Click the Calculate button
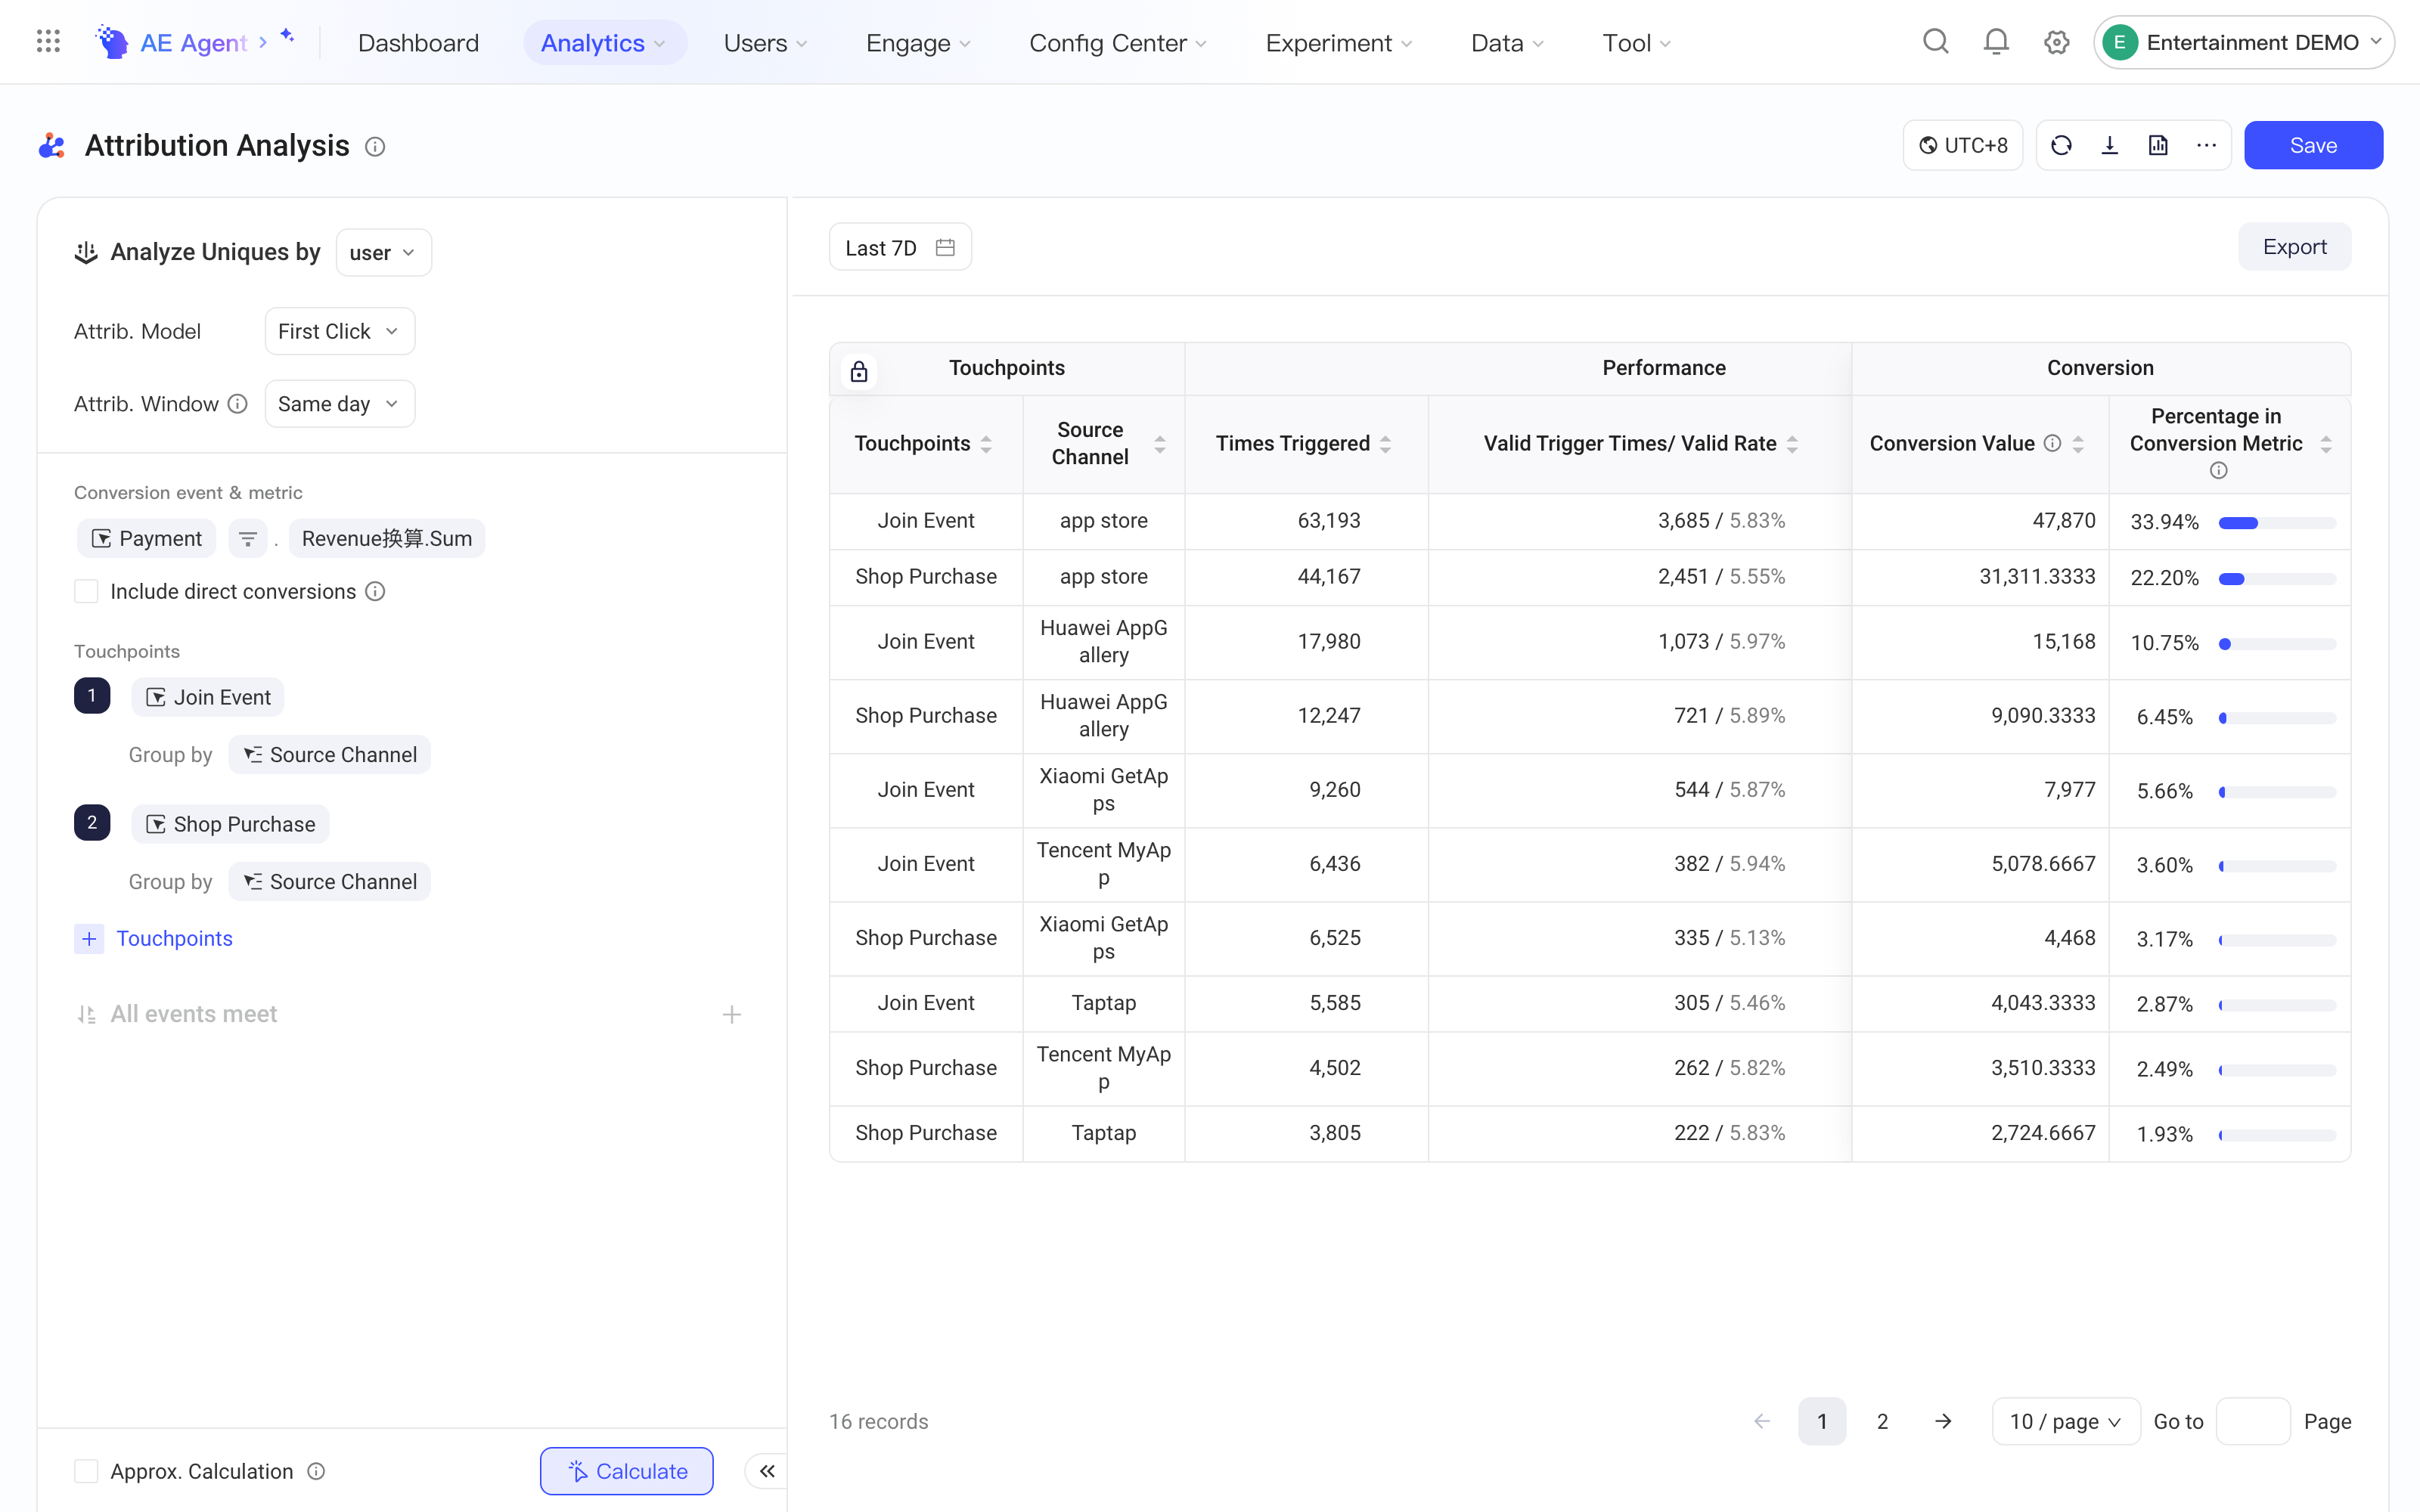 click(x=627, y=1471)
